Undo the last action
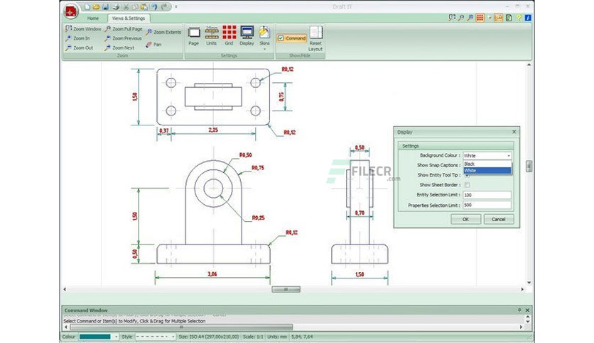 coord(154,7)
